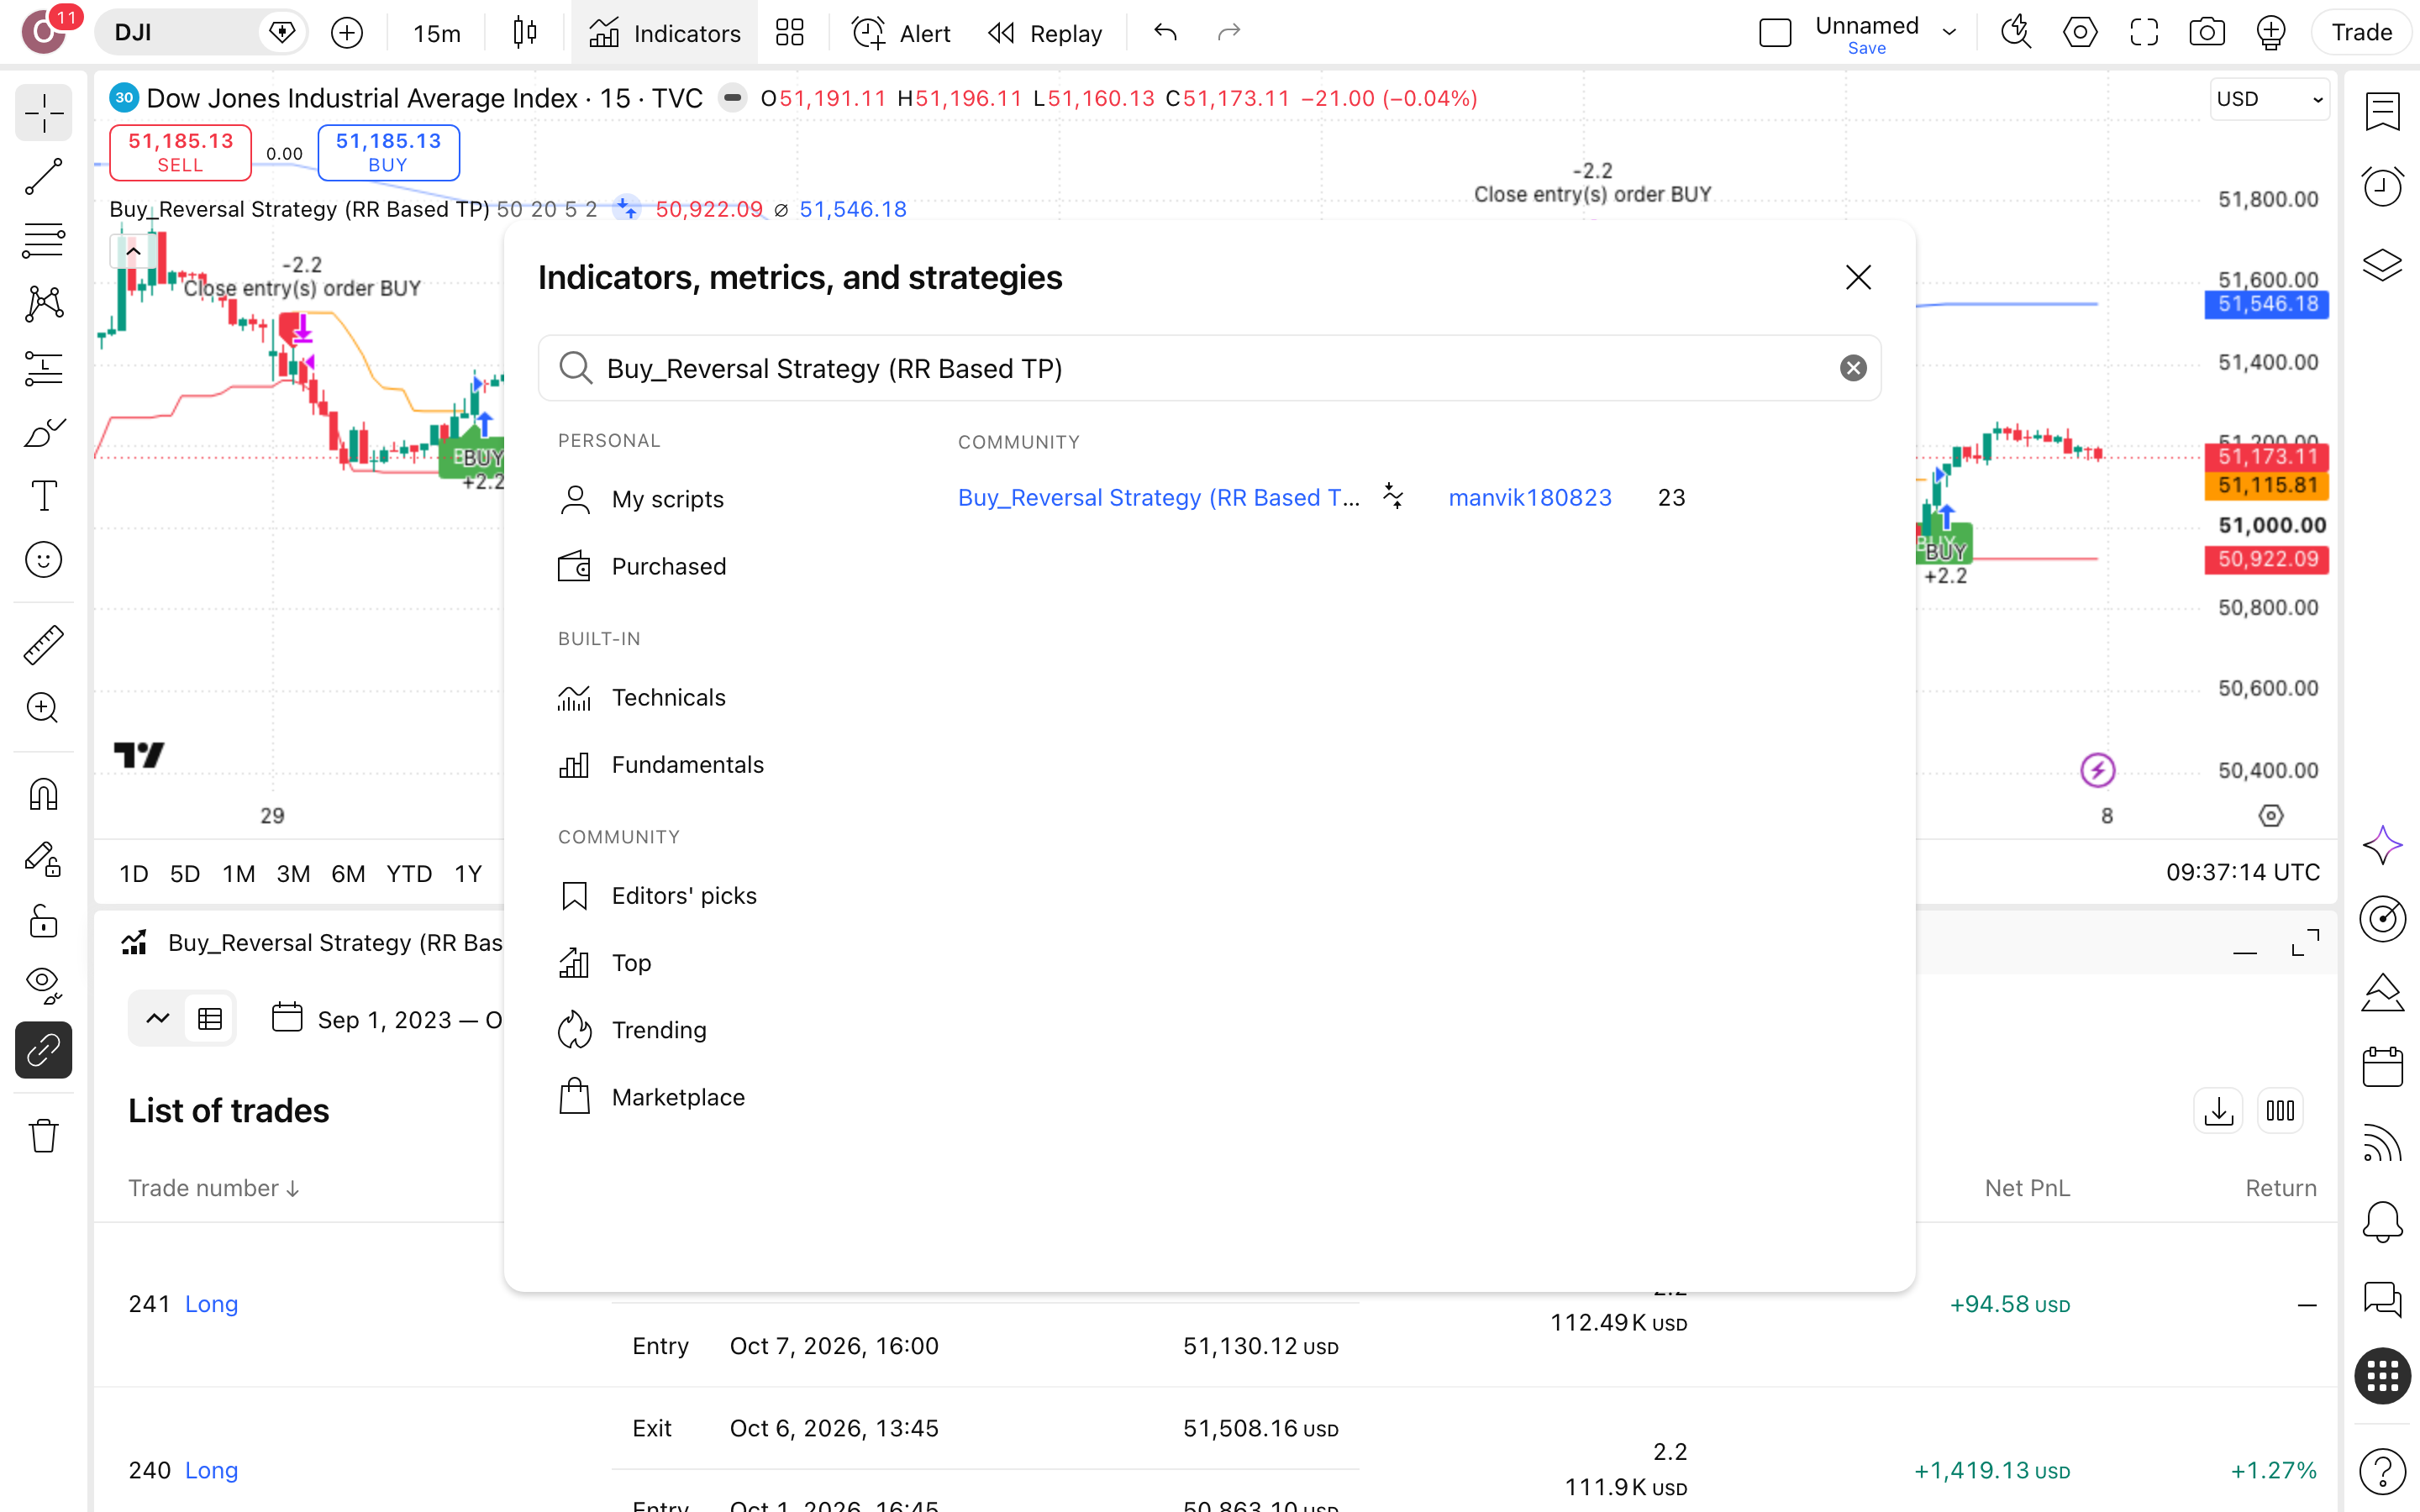Take a chart snapshot with camera icon

2207,33
